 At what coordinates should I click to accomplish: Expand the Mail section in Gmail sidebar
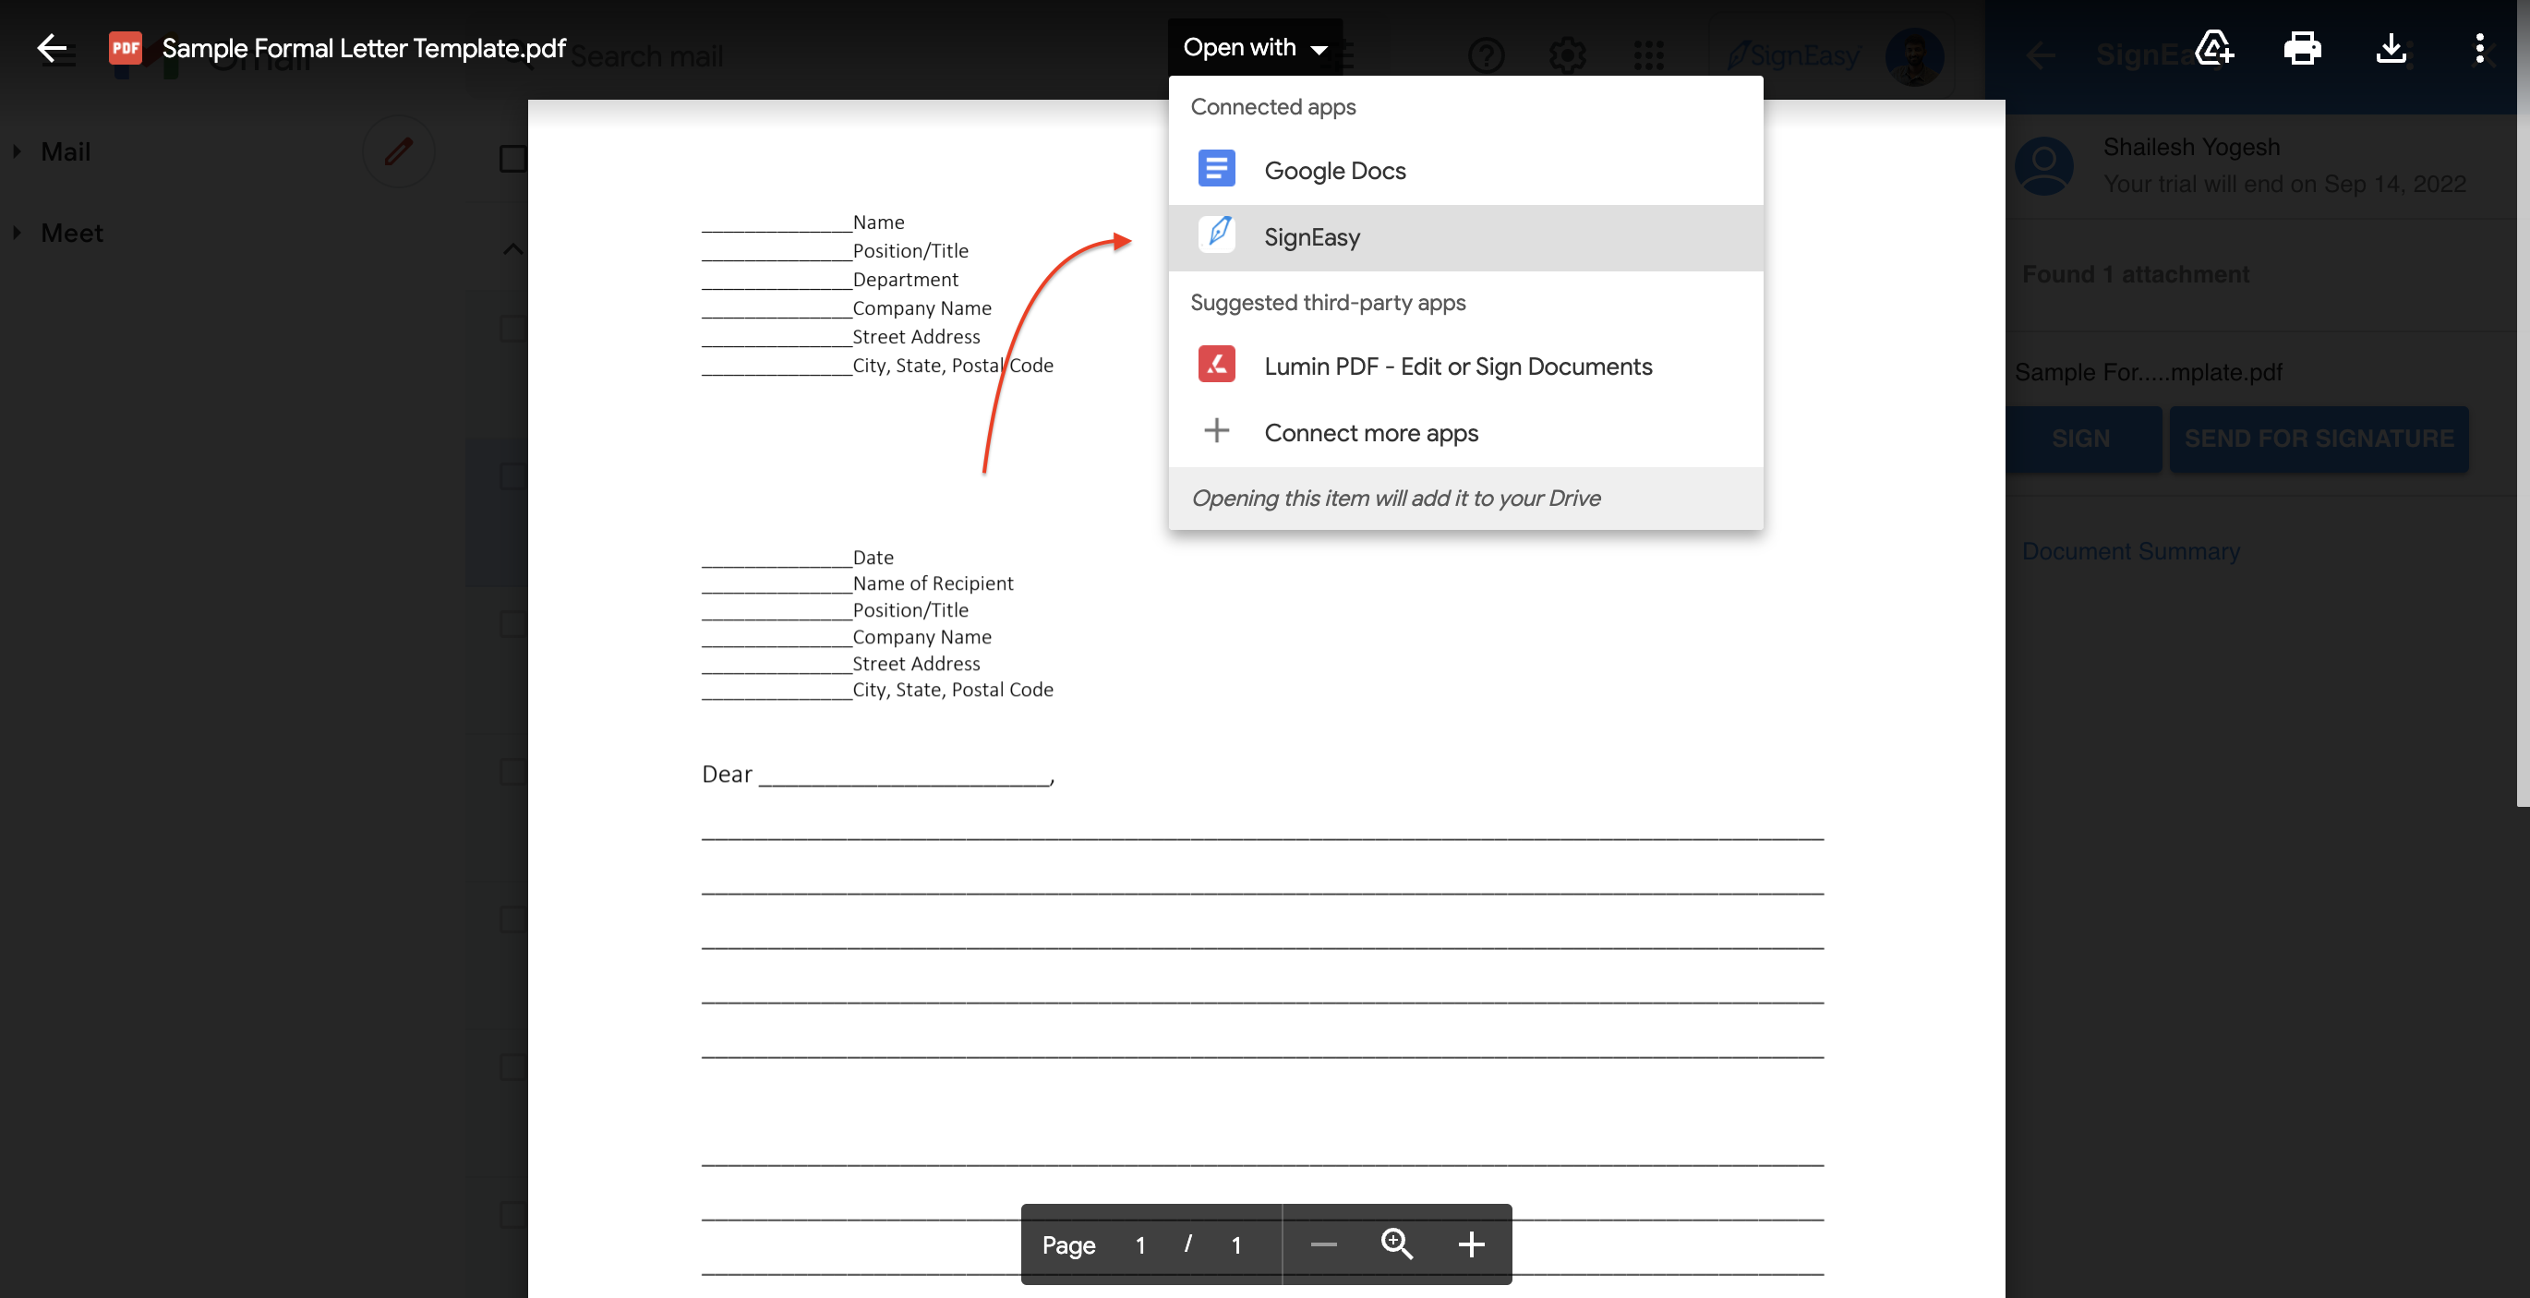click(x=17, y=151)
